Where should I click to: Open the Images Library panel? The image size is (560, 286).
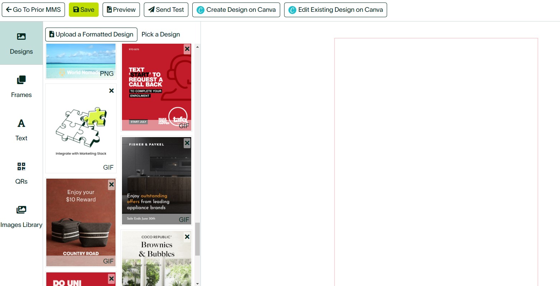[21, 217]
